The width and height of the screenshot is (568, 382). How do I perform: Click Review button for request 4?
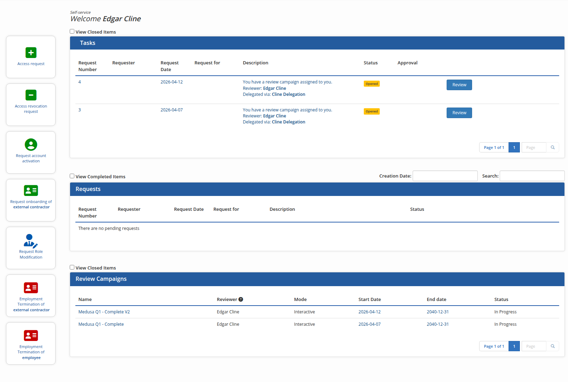pyautogui.click(x=459, y=85)
